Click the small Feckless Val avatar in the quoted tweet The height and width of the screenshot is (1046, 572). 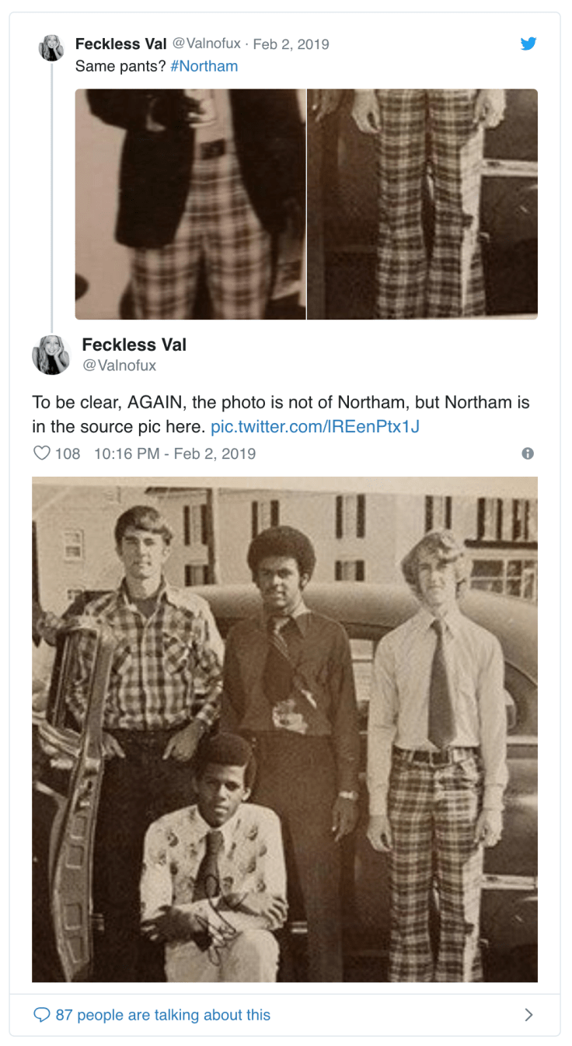51,48
